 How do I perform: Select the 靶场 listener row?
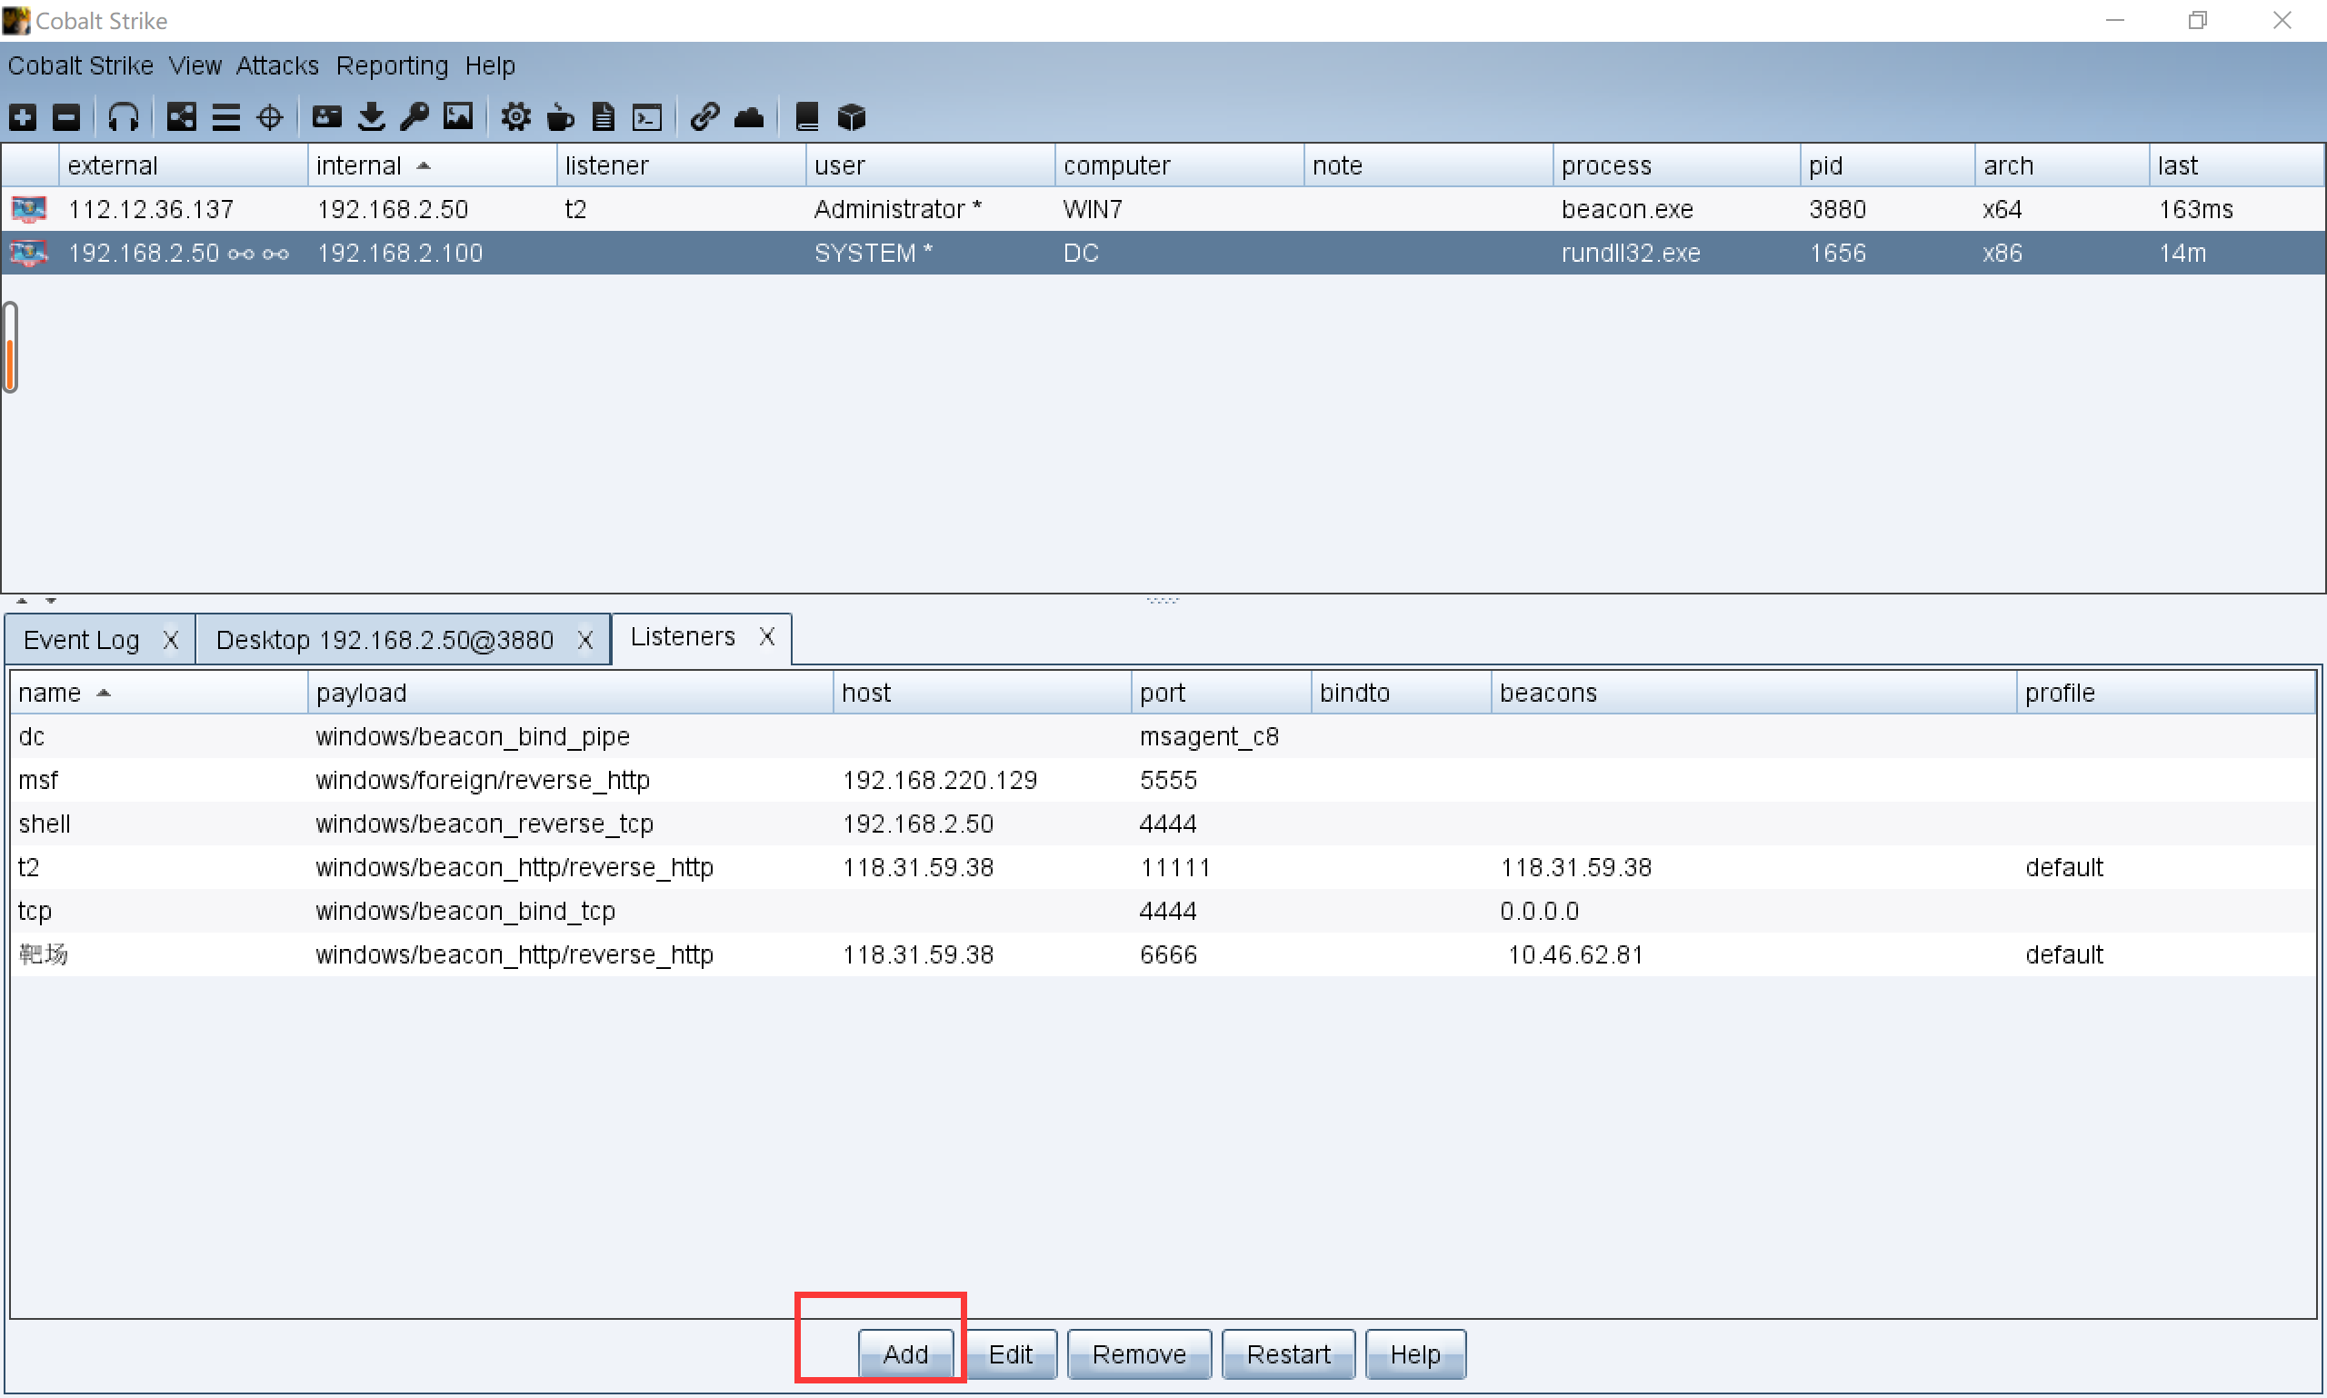pyautogui.click(x=1163, y=954)
